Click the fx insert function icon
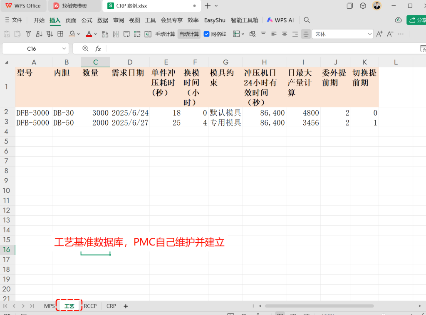This screenshot has height=315, width=426. (98, 49)
